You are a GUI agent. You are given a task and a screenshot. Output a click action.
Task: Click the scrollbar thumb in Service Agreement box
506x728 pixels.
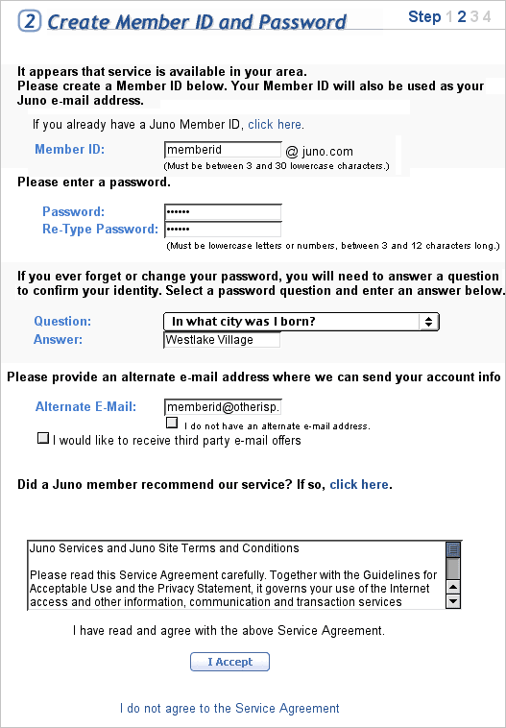(453, 549)
